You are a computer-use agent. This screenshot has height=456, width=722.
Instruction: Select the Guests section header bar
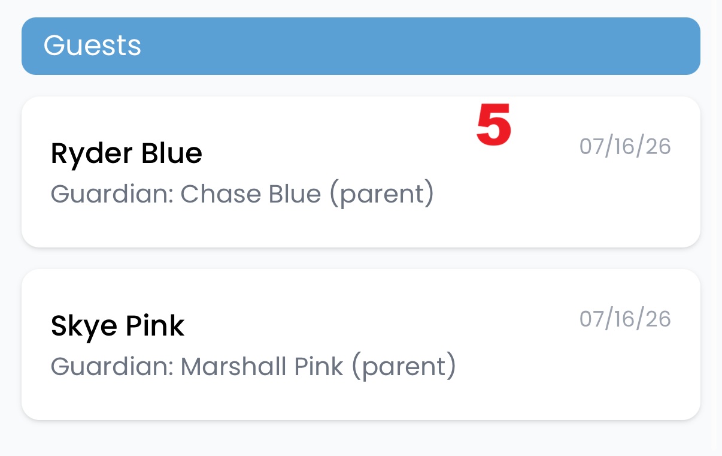361,46
